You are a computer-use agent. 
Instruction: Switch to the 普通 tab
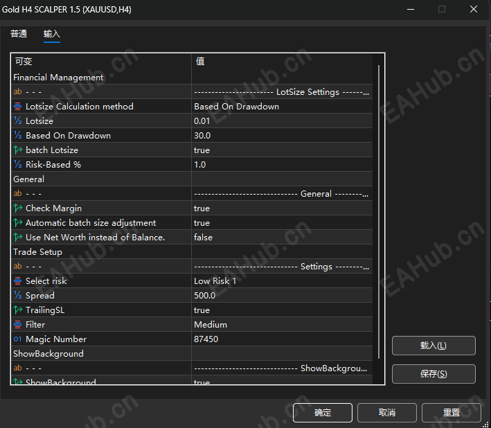pos(19,34)
